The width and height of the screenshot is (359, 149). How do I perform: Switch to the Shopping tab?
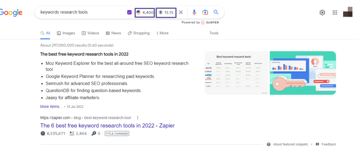click(138, 33)
